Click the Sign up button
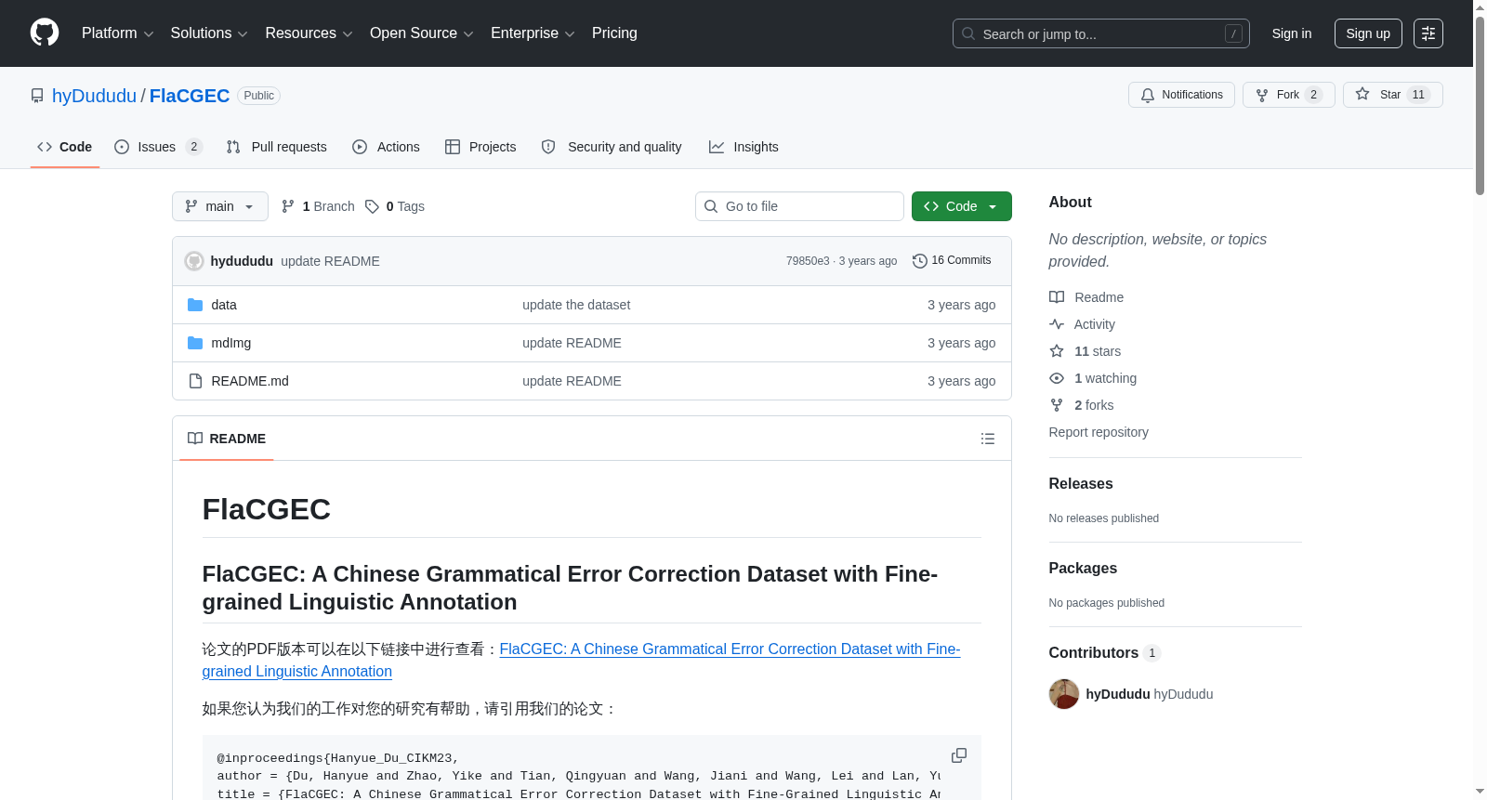 (1368, 33)
